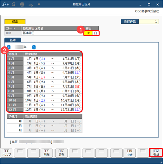Click the F10 中止 button
163x164 pixels.
129,153
